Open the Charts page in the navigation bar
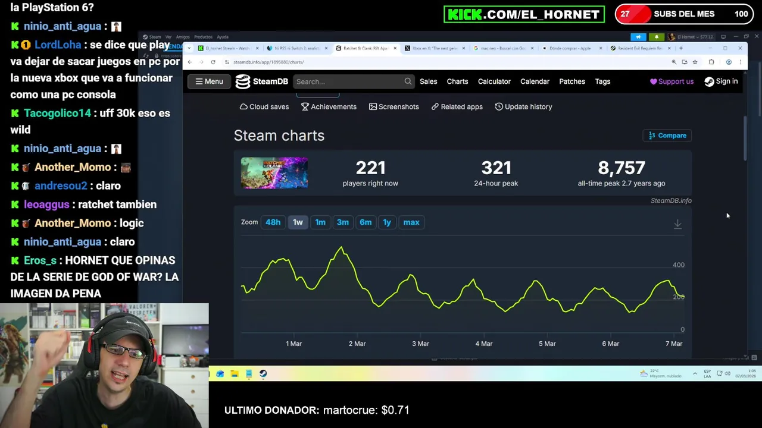This screenshot has height=428, width=762. click(x=457, y=81)
